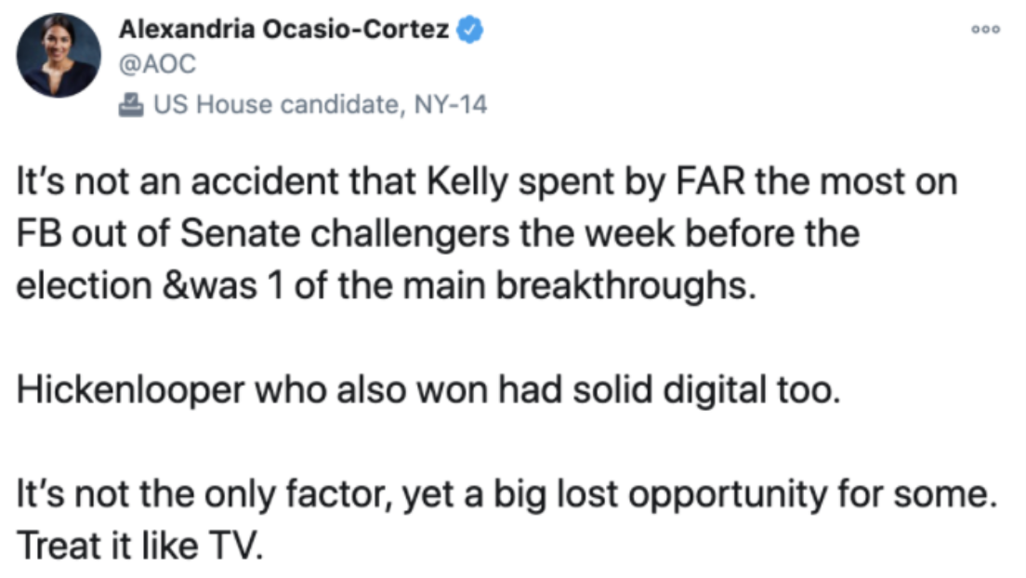Viewport: 1026px width, 578px height.
Task: Click the &was ampersand text
Action: click(209, 286)
